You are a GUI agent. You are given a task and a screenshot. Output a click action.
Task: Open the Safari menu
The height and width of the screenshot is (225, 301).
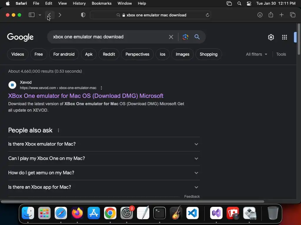coord(21,3)
